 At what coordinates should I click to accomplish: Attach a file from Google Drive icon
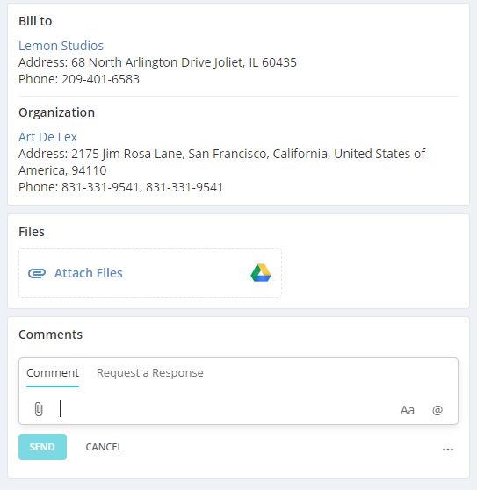(x=261, y=273)
